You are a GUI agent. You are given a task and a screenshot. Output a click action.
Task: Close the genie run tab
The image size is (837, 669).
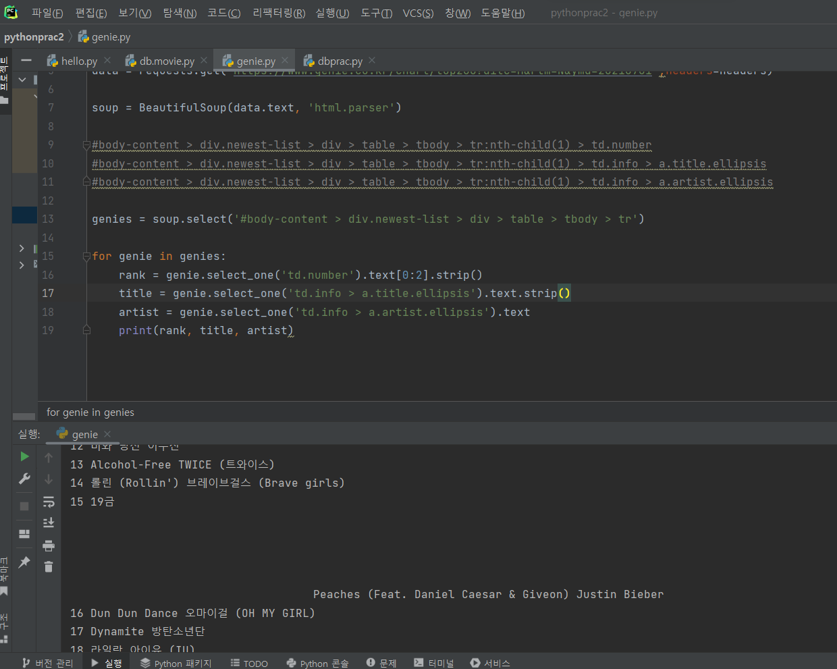point(107,434)
